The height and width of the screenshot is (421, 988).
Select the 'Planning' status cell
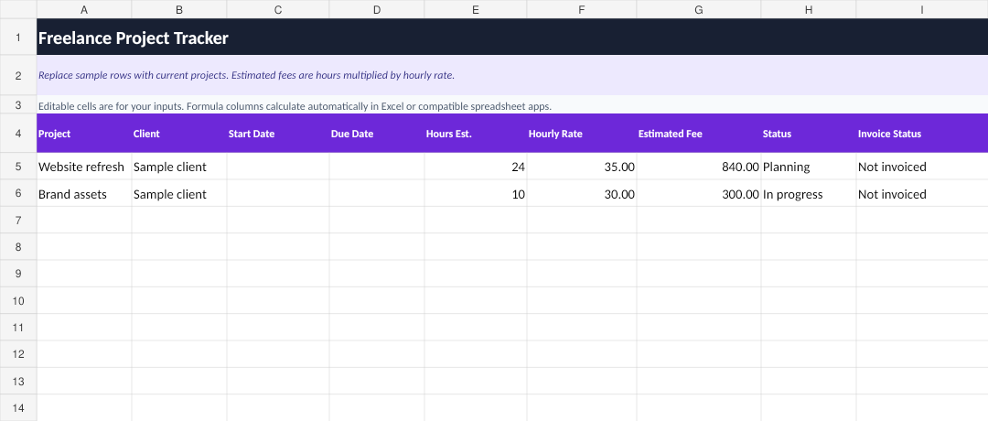809,167
